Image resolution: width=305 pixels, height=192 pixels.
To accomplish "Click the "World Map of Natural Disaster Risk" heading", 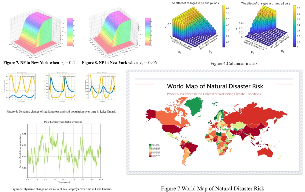I will [x=215, y=86].
